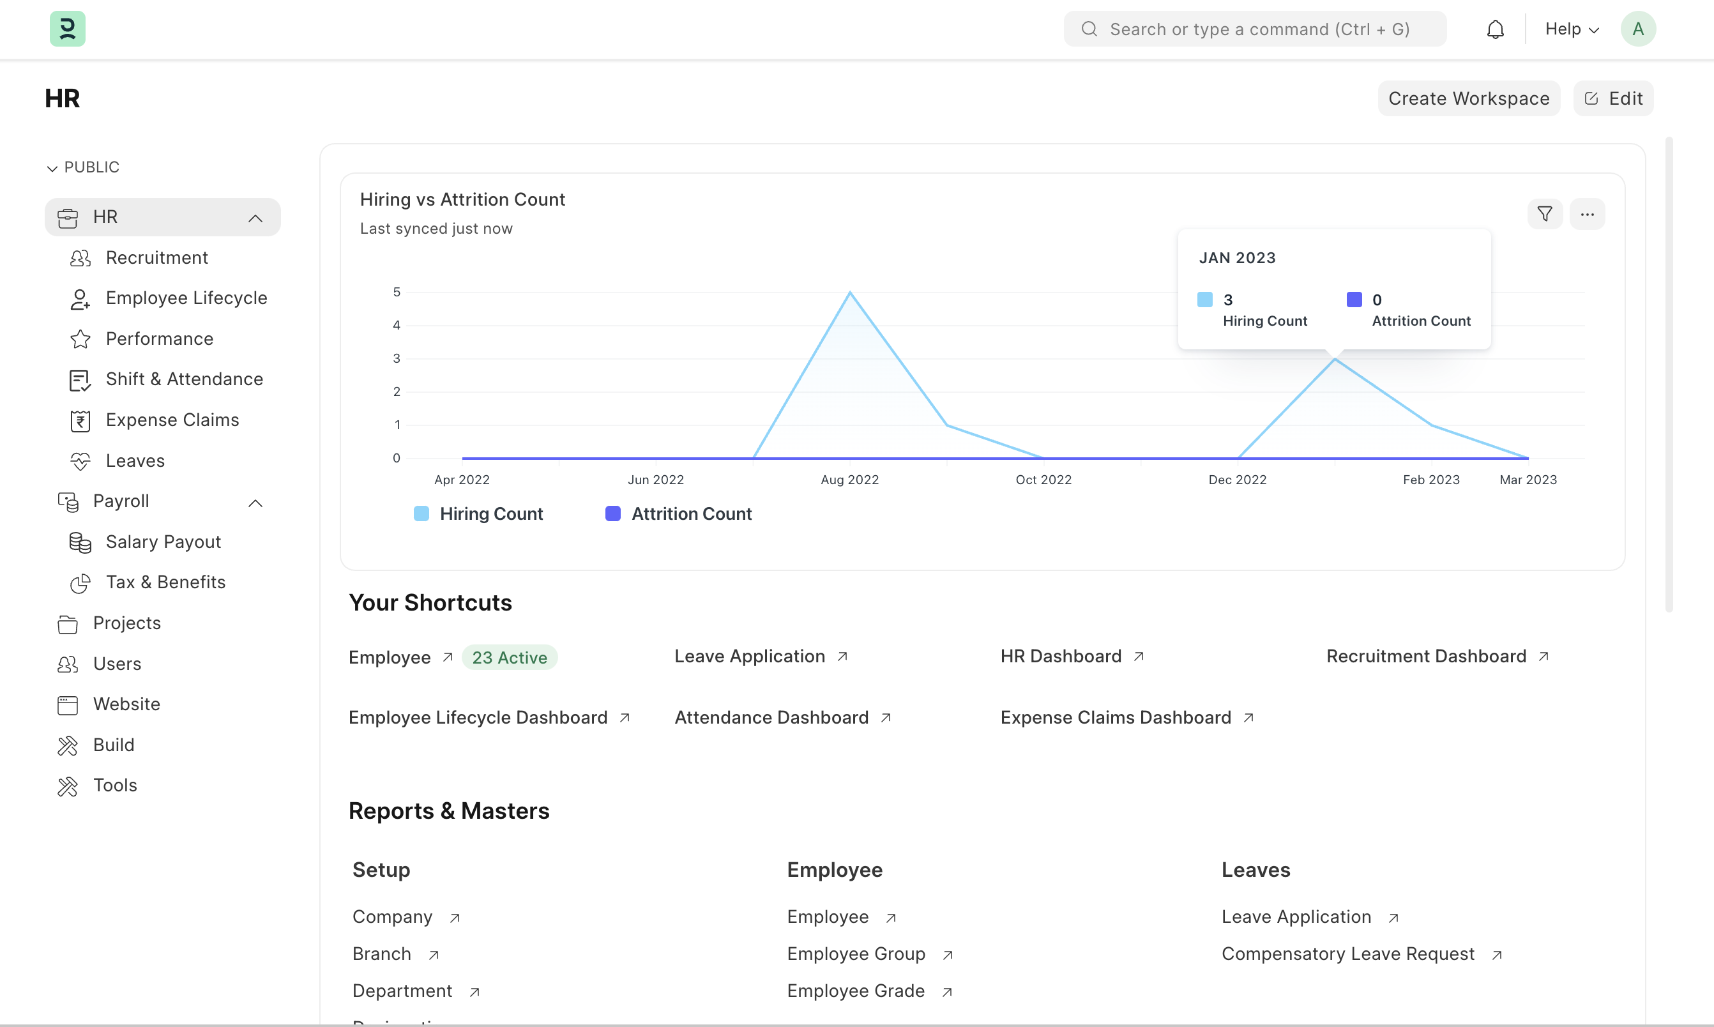Open the notifications bell

click(1495, 29)
